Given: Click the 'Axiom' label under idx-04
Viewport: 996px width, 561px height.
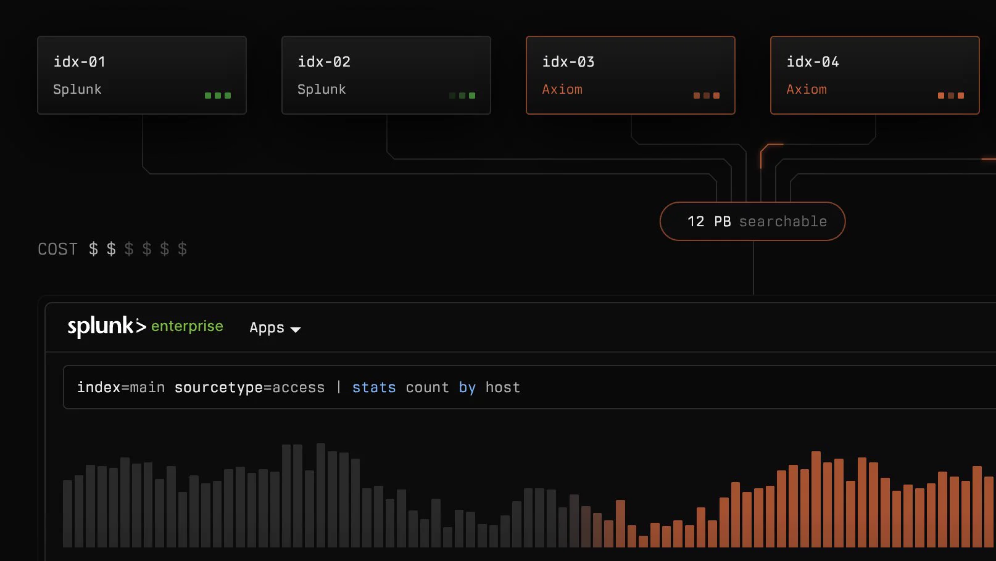Looking at the screenshot, I should pos(807,89).
